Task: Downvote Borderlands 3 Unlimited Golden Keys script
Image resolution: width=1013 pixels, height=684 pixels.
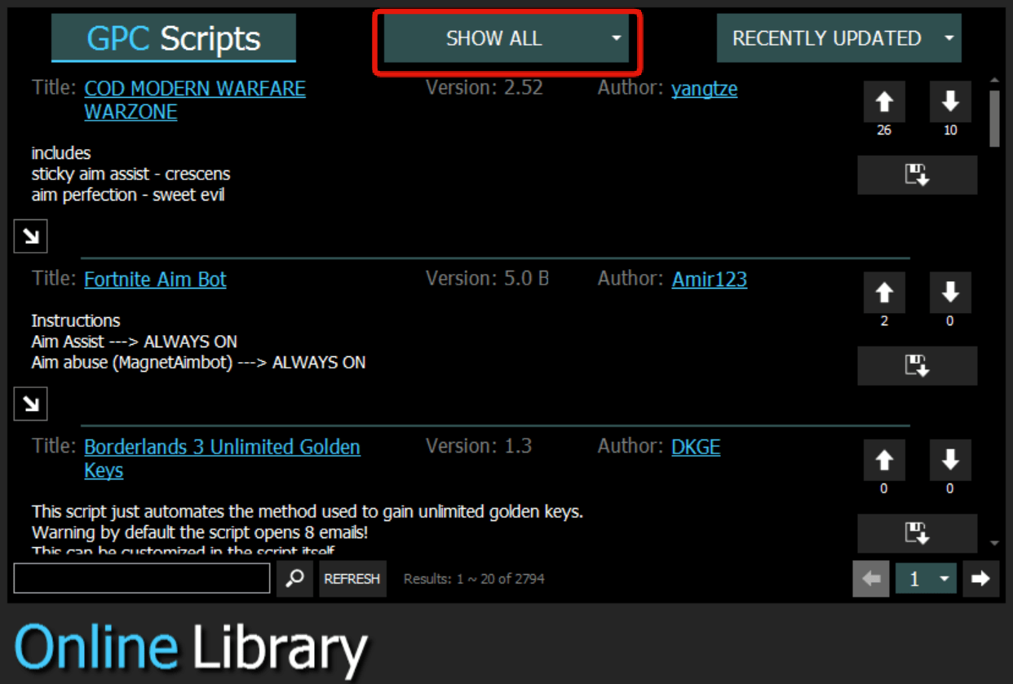Action: [x=950, y=461]
